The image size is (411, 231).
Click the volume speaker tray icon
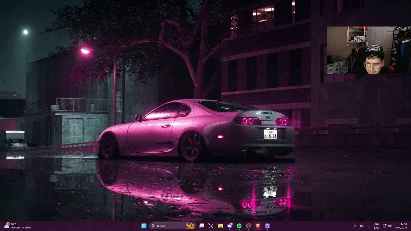[390, 226]
